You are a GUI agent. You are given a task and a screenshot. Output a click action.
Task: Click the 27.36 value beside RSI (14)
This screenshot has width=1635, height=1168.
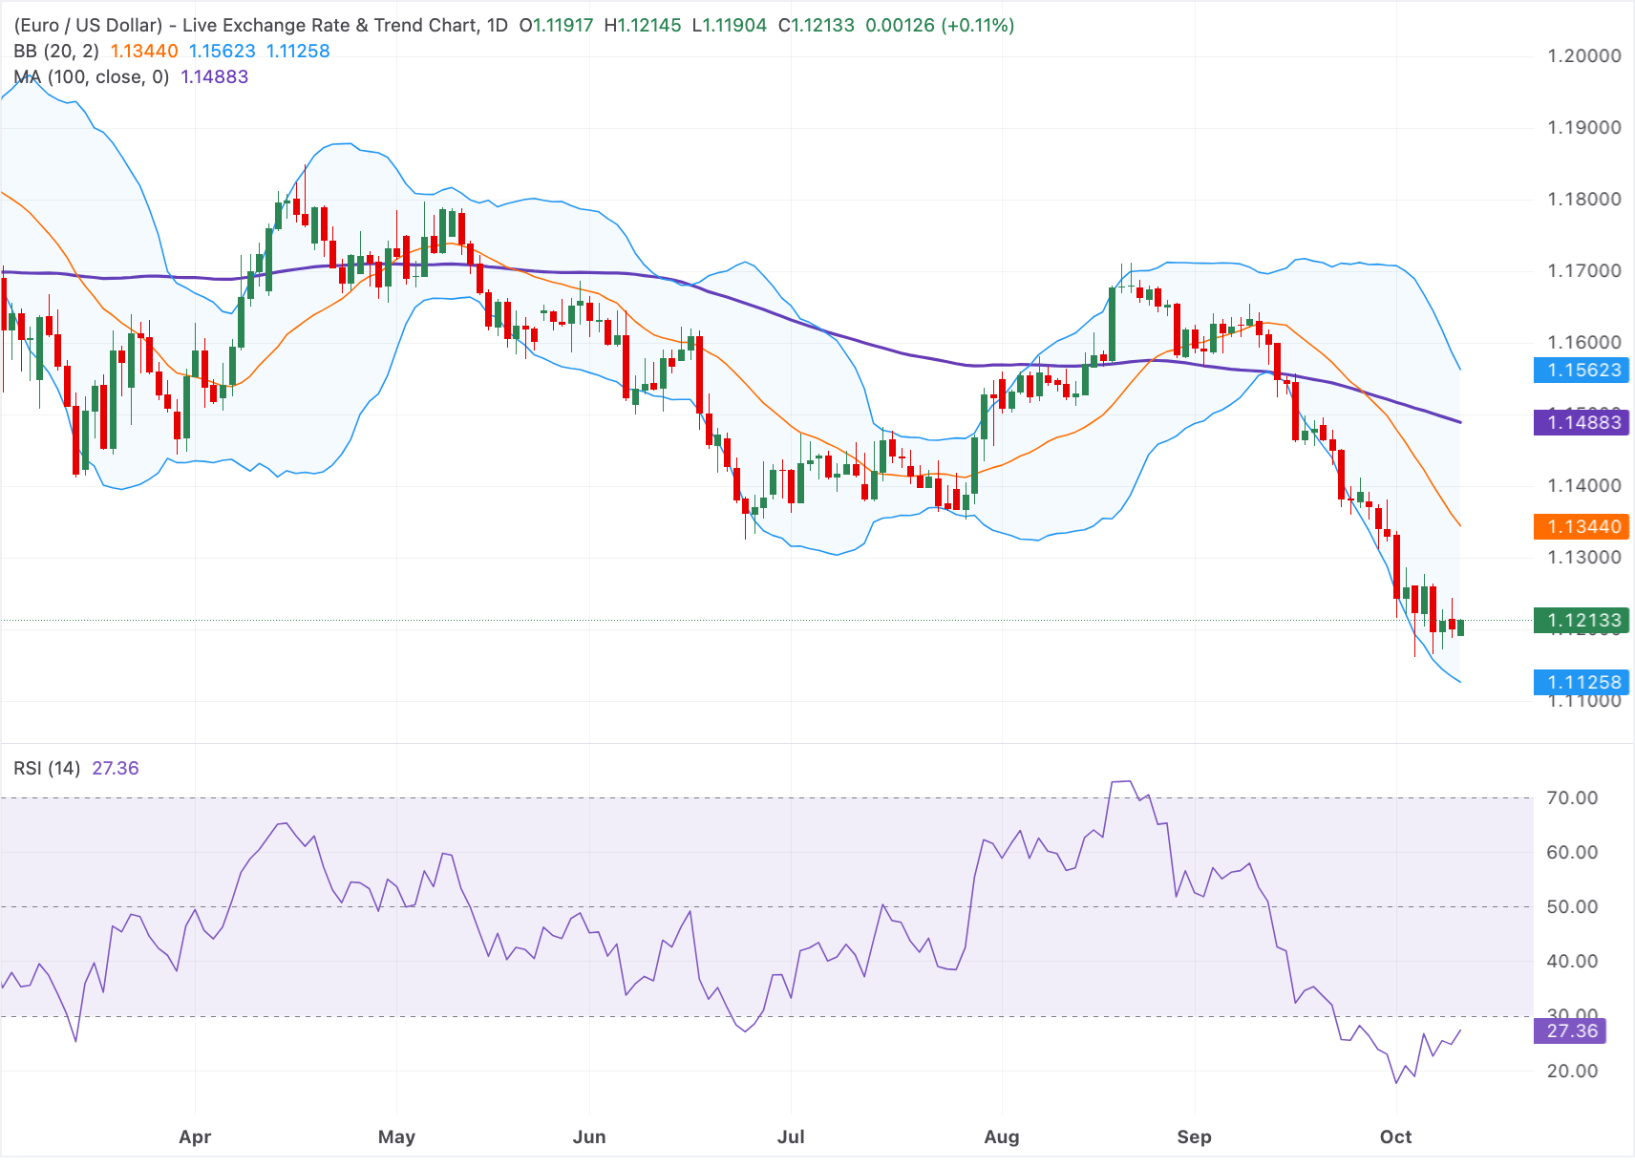[116, 768]
